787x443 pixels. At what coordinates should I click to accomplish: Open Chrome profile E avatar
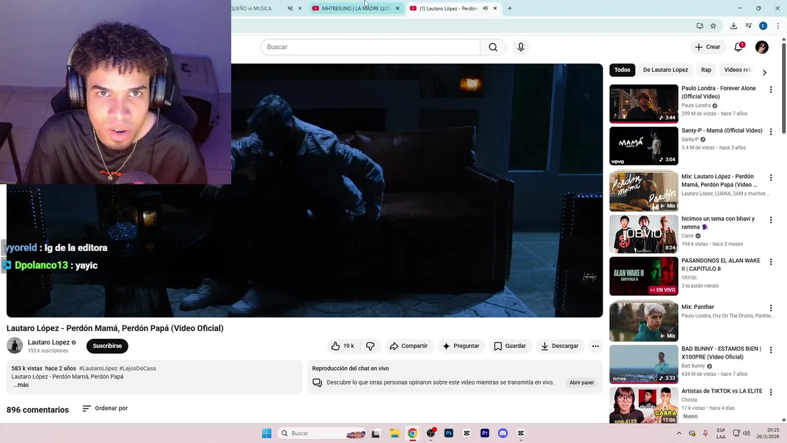click(763, 26)
